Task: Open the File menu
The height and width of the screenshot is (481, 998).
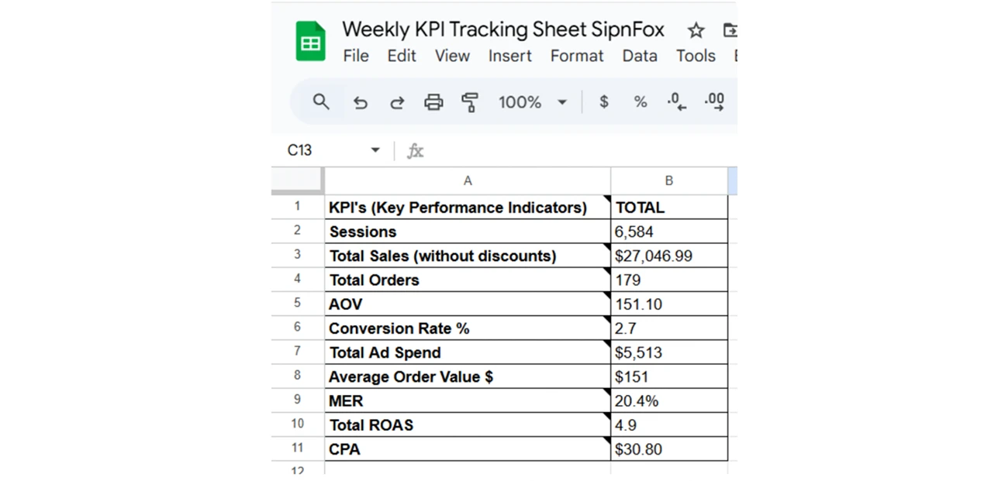Action: tap(356, 56)
